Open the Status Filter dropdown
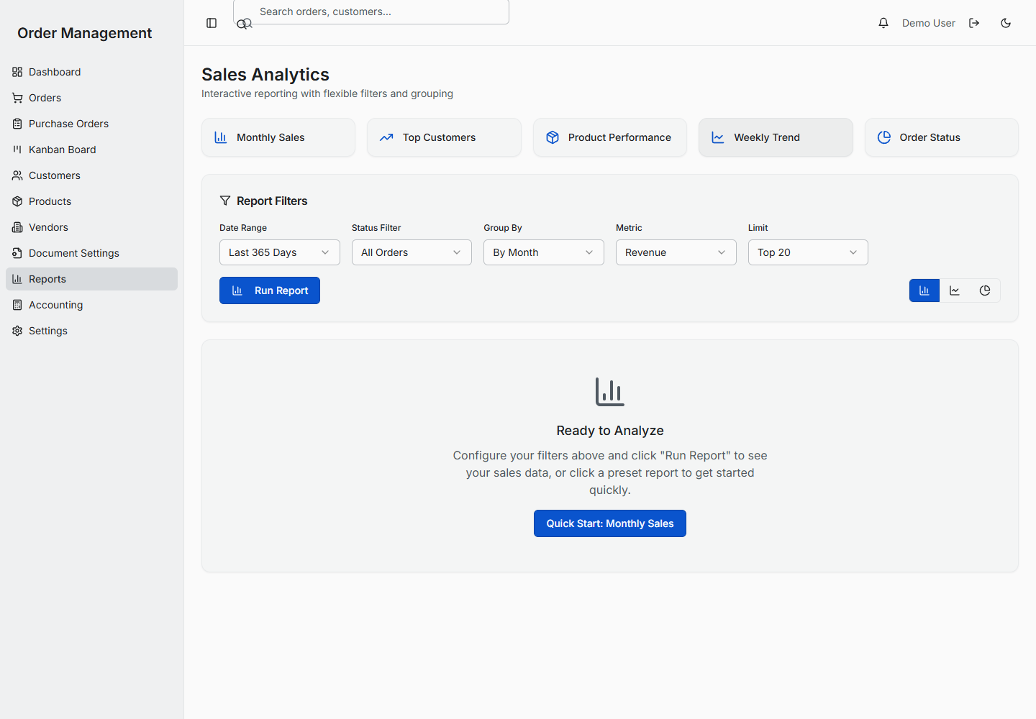The height and width of the screenshot is (719, 1036). [x=412, y=252]
